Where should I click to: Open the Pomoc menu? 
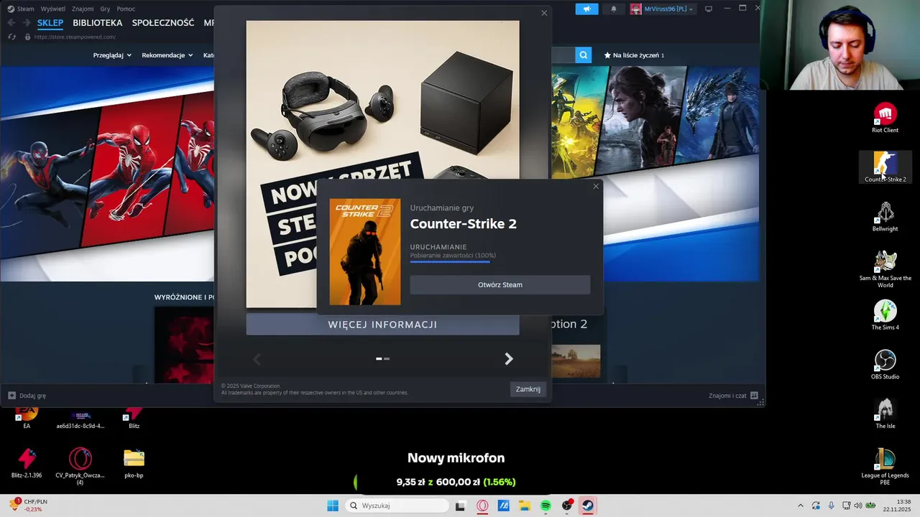pos(126,9)
